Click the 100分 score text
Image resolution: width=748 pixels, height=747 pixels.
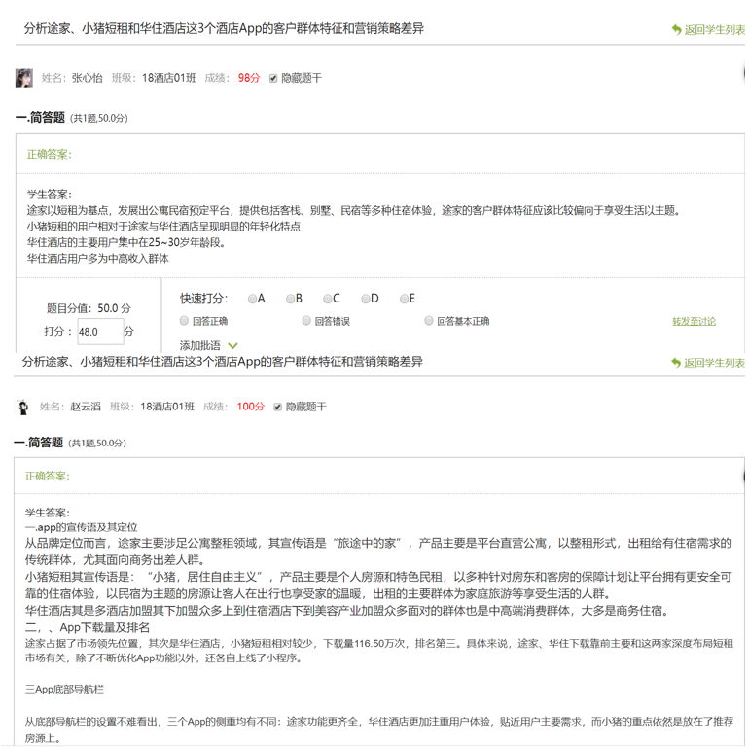tap(250, 407)
